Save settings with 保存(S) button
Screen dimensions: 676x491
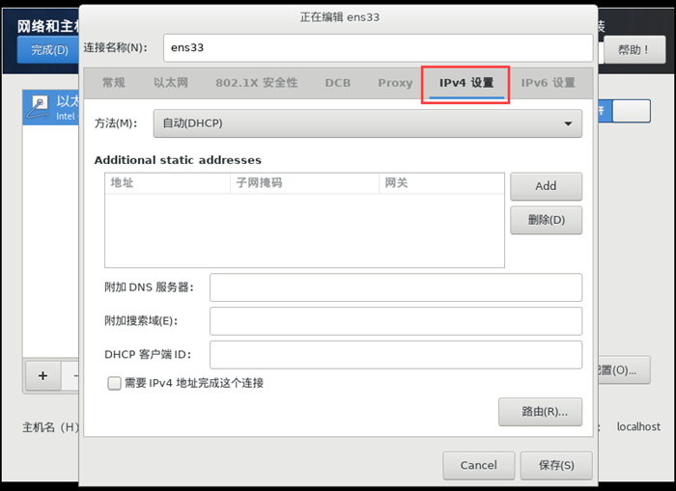point(556,465)
